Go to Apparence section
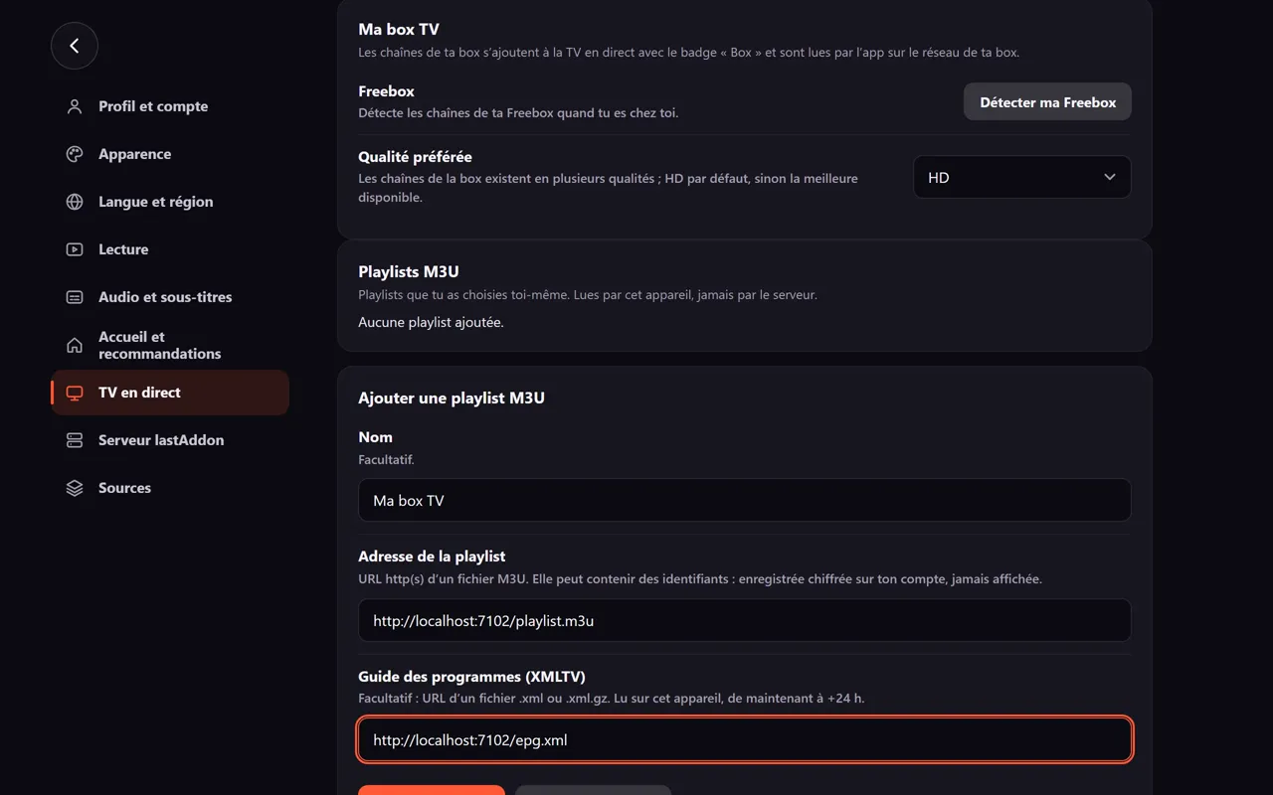 point(170,154)
